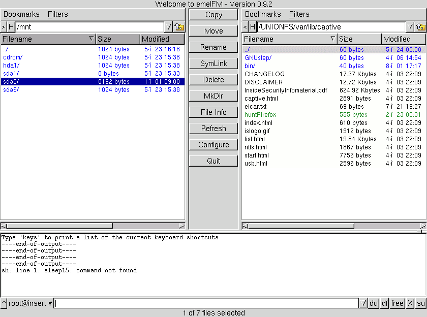427x317 pixels.
Task: Click the right pane's Modified column header
Action: pos(403,39)
